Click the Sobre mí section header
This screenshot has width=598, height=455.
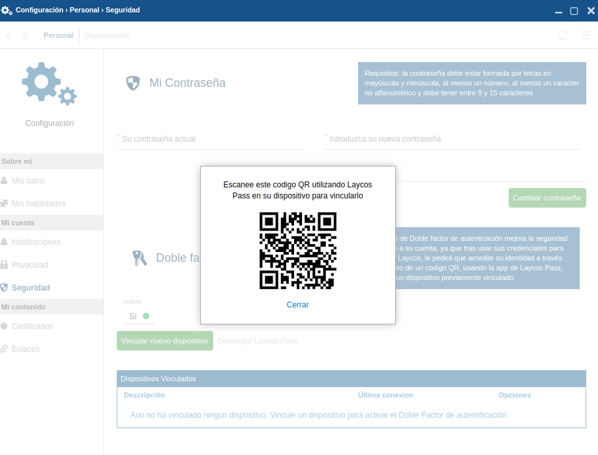52,161
